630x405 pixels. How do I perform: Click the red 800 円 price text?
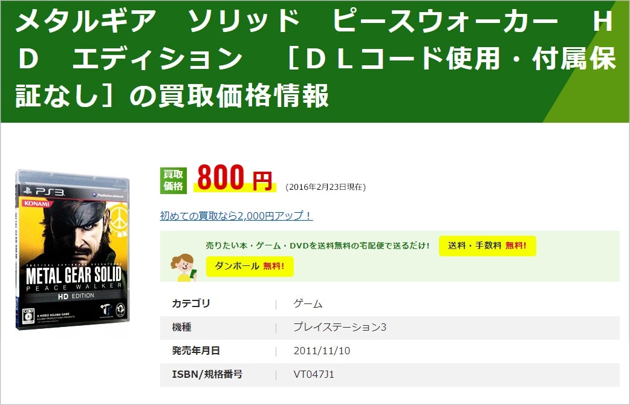tap(235, 178)
